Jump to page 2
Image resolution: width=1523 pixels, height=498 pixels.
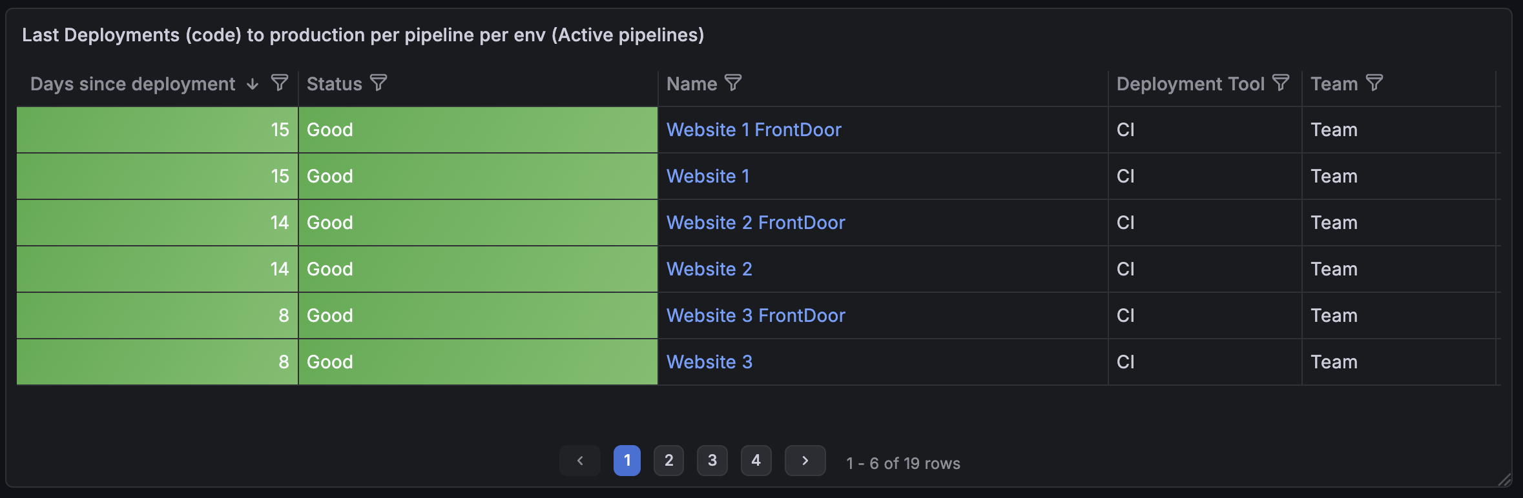669,461
